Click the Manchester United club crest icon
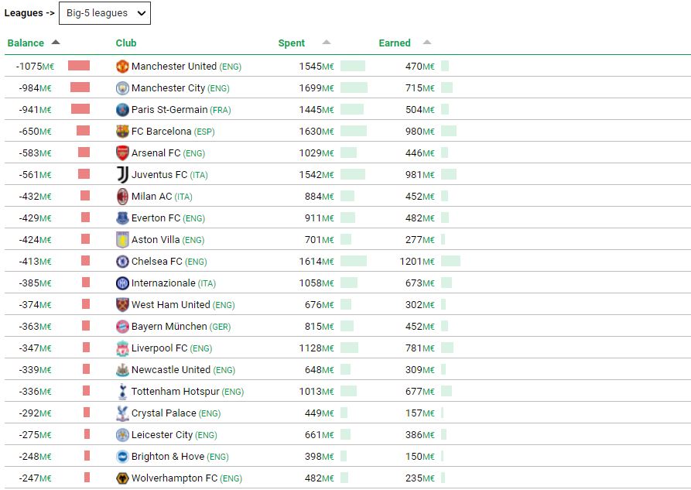 (x=122, y=67)
